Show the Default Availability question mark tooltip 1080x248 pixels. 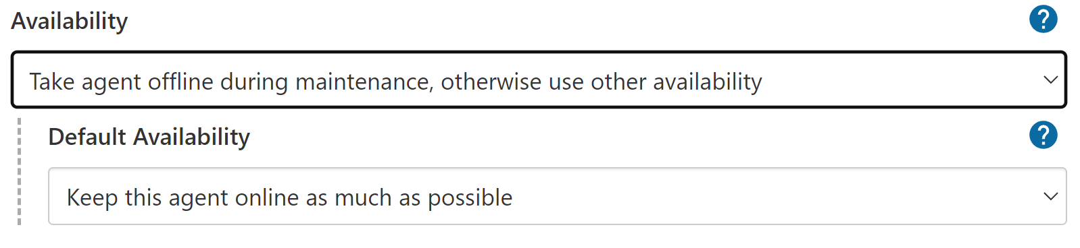click(1043, 135)
